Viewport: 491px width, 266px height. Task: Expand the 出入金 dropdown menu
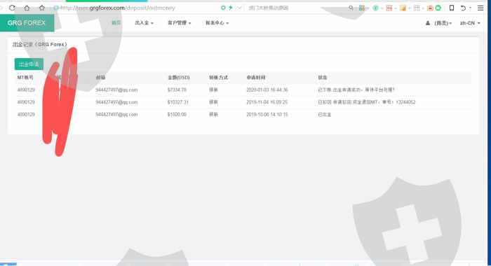coord(144,23)
